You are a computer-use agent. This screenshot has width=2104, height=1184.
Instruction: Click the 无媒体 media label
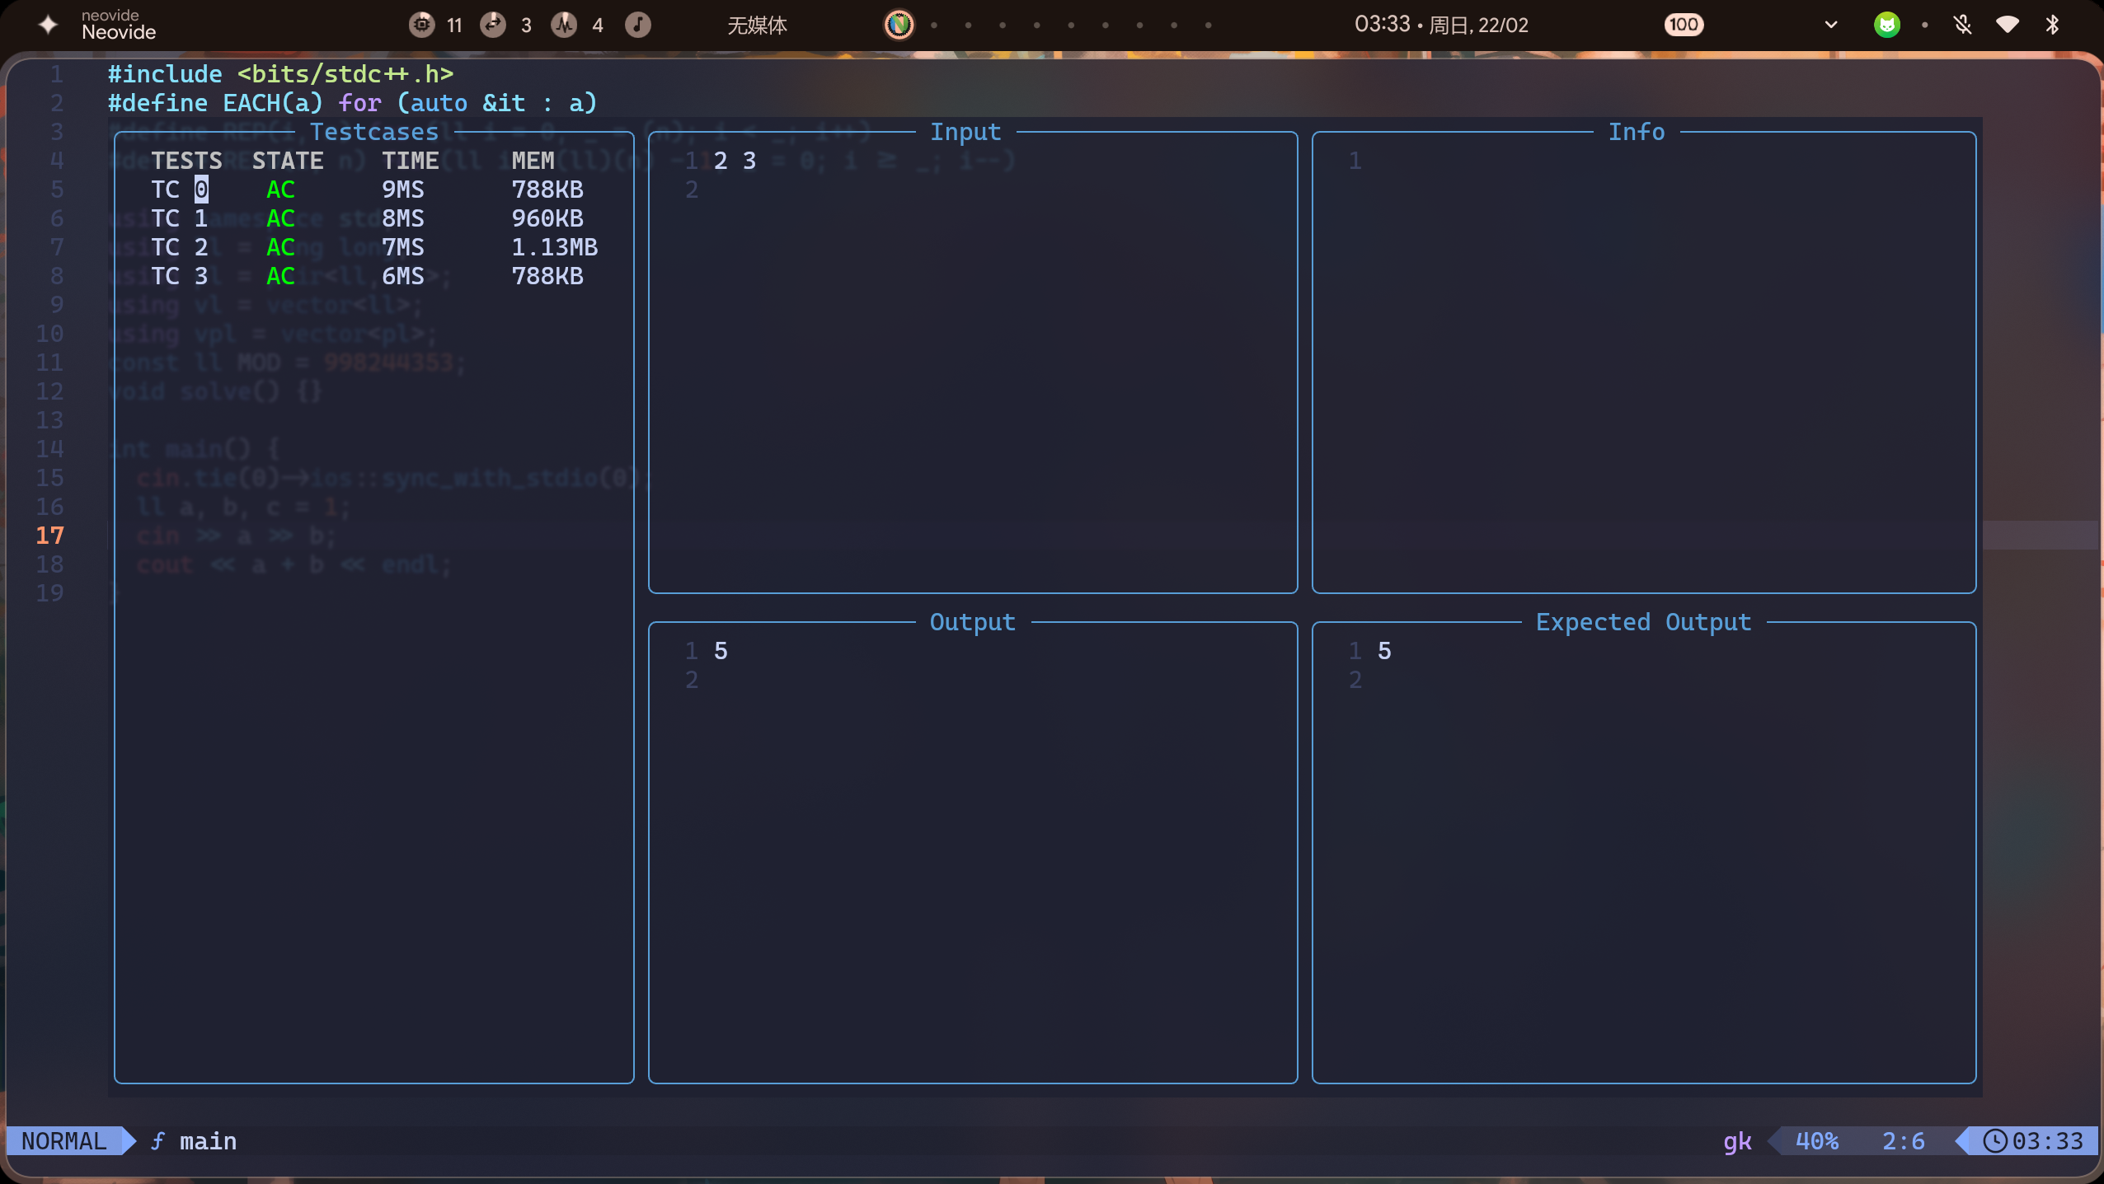click(x=757, y=26)
